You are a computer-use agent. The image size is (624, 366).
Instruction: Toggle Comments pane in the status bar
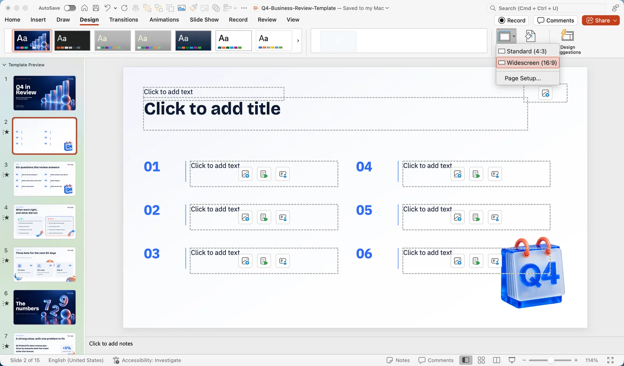[x=436, y=360]
